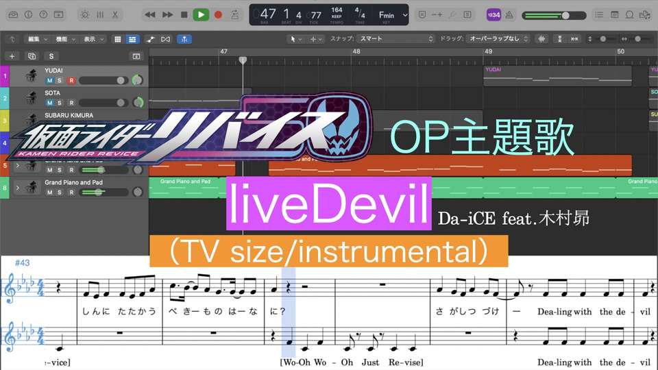Open the Note Pads icon

tap(614, 14)
